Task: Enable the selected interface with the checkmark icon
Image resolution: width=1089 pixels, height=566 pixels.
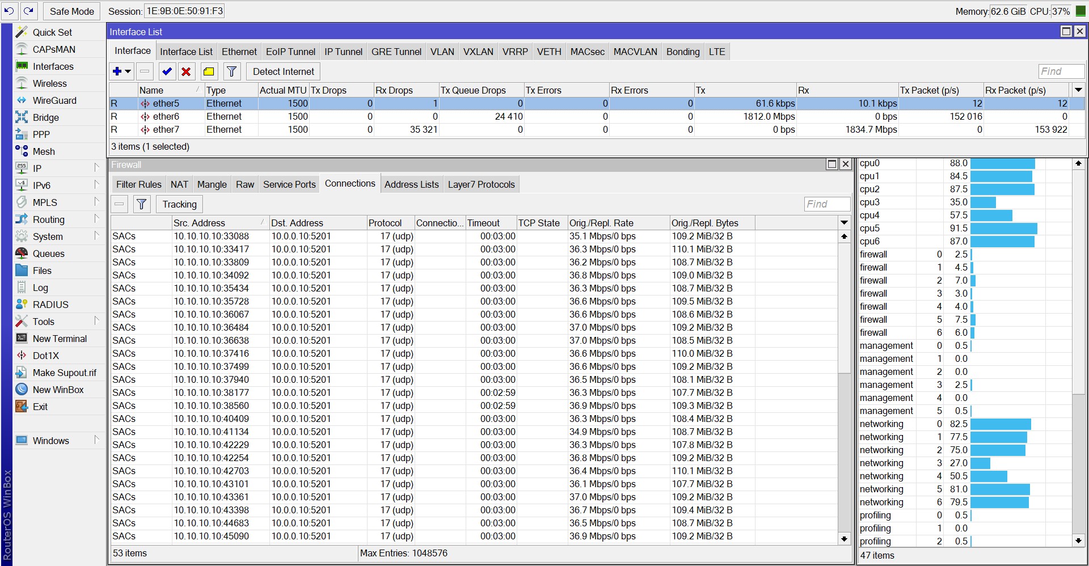Action: [x=166, y=71]
